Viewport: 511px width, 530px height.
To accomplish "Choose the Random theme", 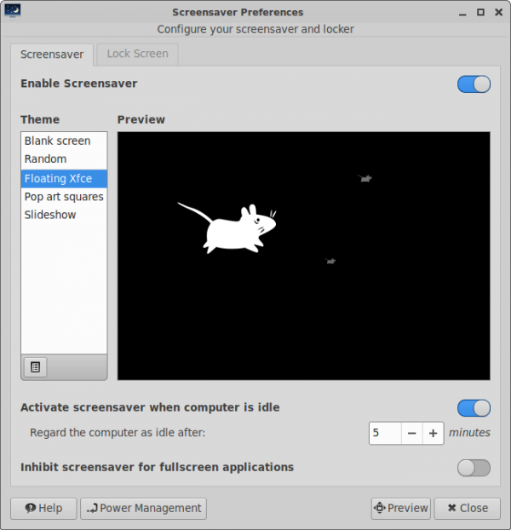I will tap(45, 159).
